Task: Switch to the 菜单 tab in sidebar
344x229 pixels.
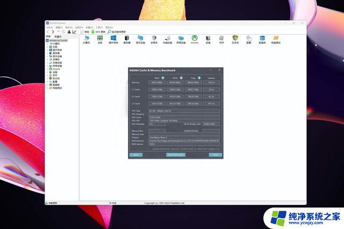Action: [48, 36]
